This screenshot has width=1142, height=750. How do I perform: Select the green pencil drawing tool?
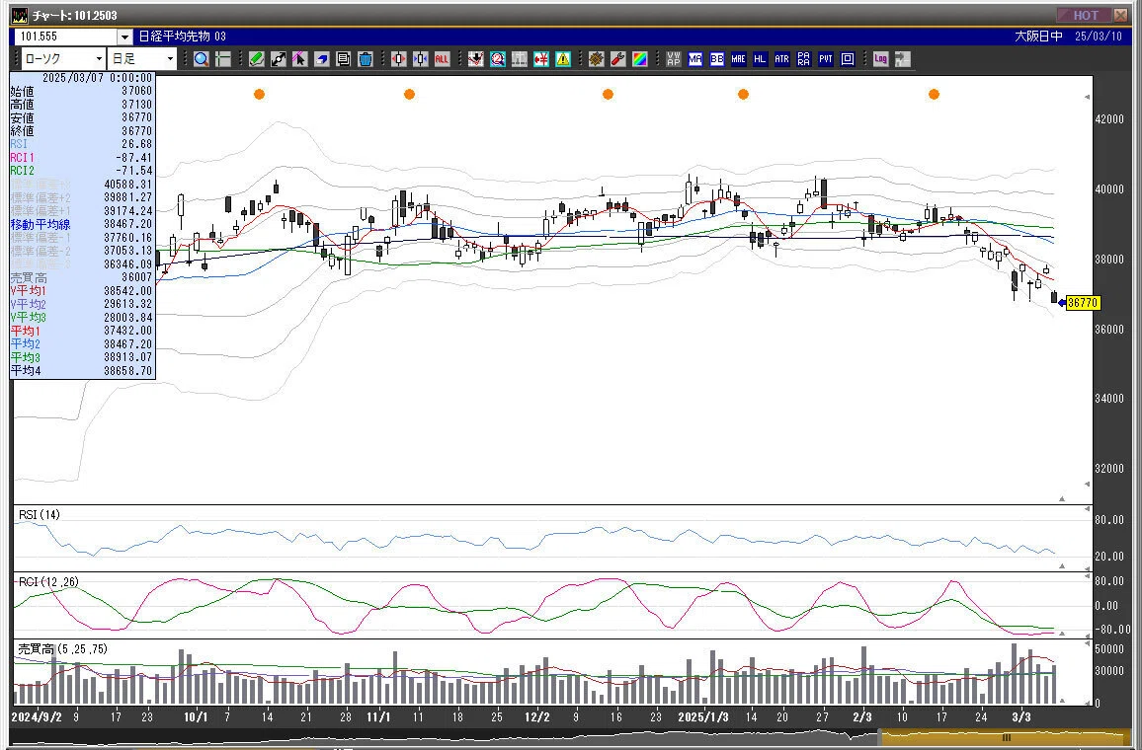pyautogui.click(x=257, y=59)
